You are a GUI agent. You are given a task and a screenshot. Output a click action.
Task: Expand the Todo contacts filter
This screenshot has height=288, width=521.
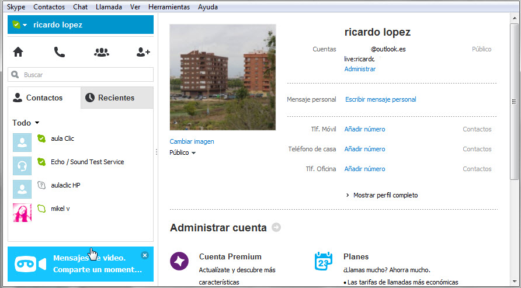pyautogui.click(x=26, y=123)
